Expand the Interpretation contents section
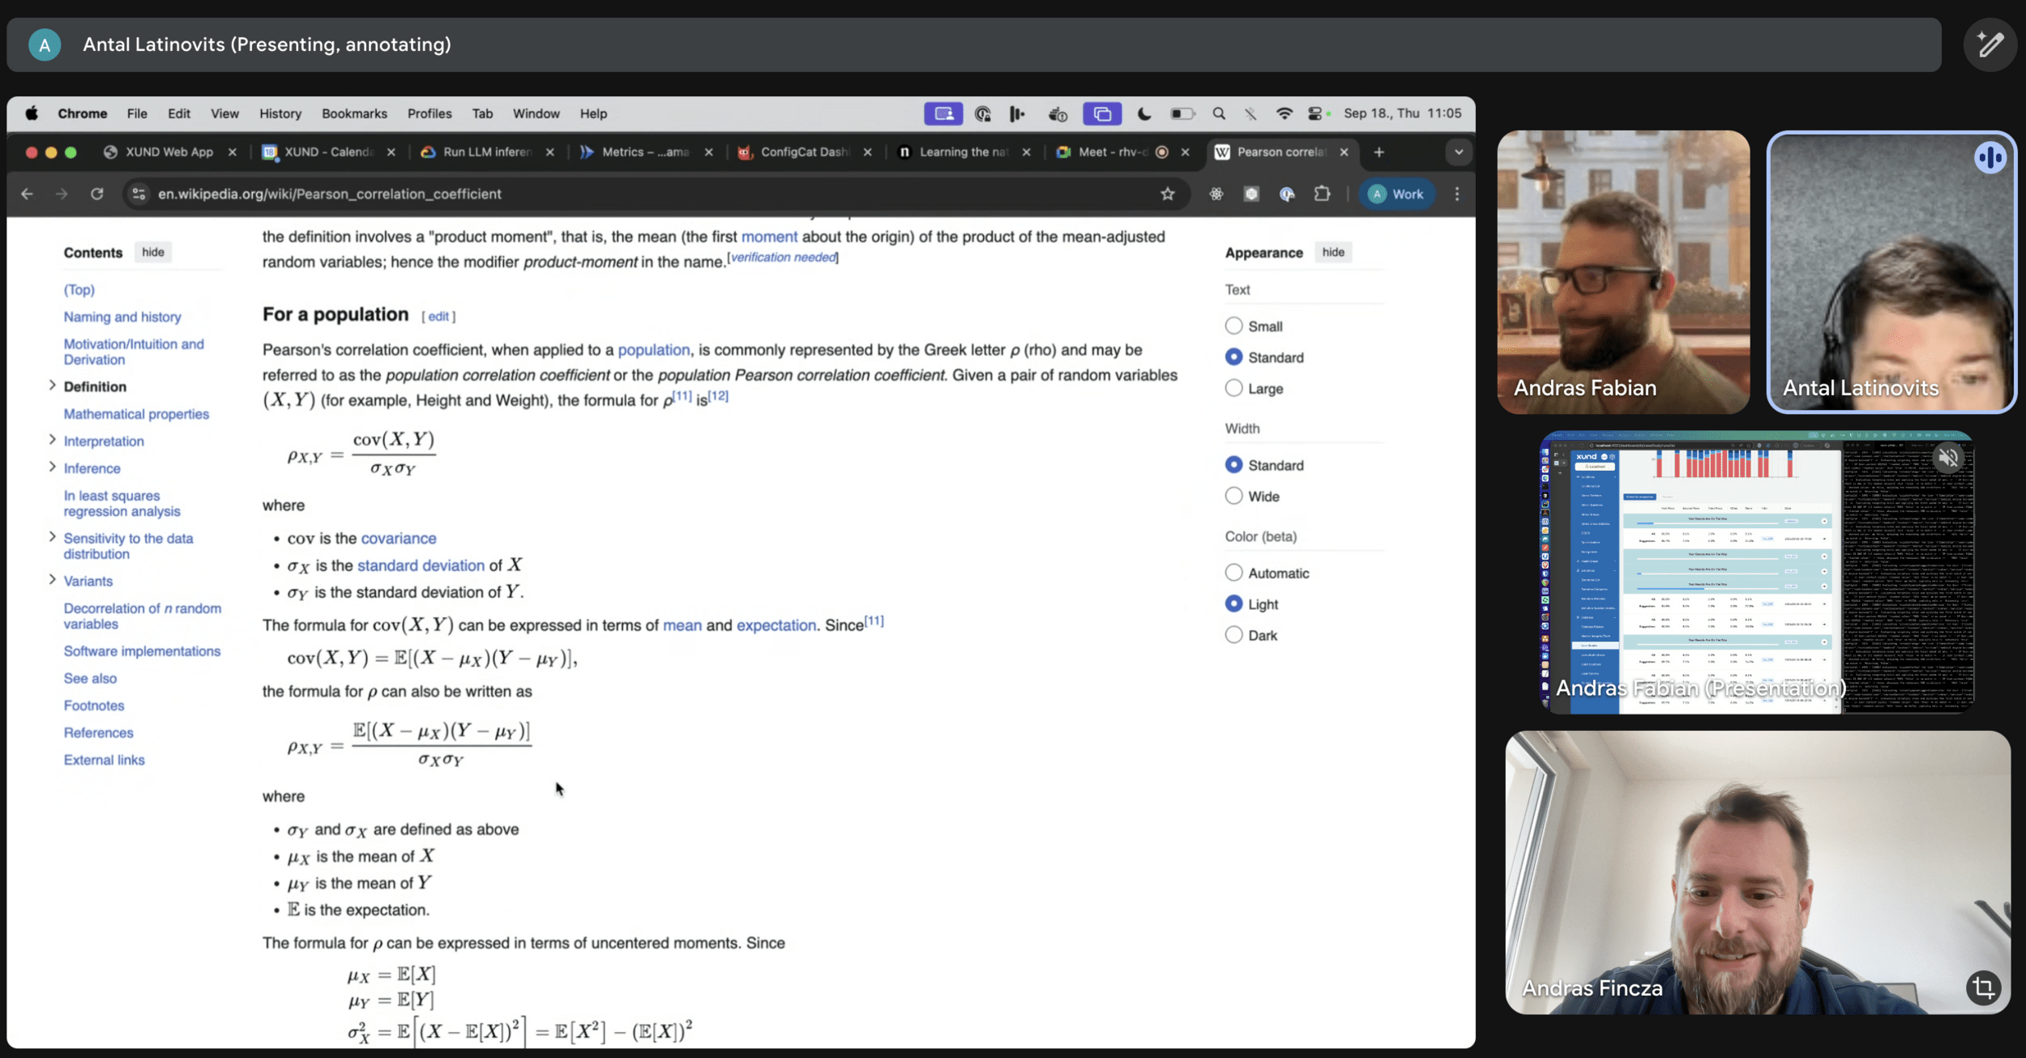 click(x=53, y=440)
